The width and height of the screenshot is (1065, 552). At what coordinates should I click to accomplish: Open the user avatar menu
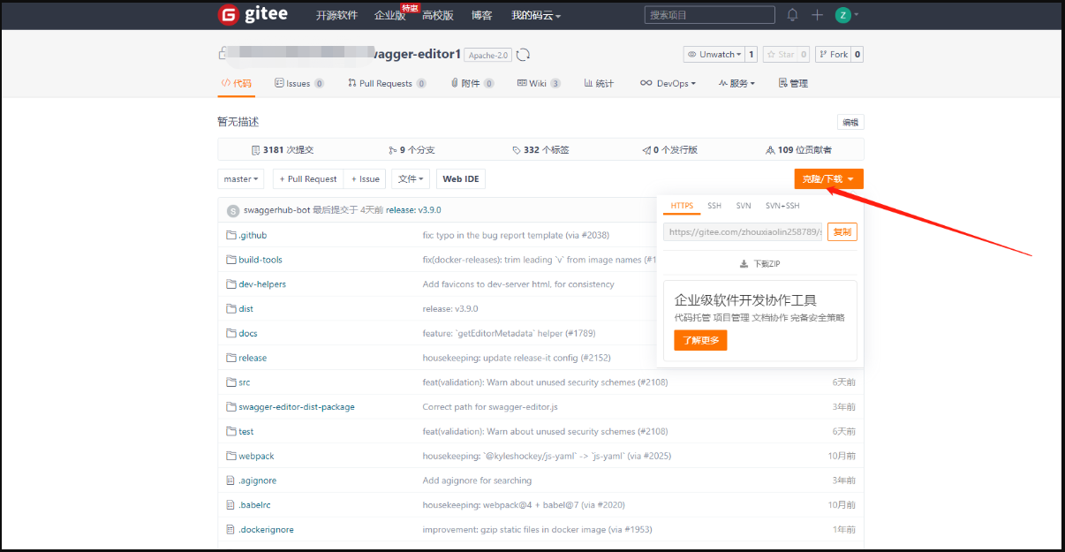click(847, 15)
